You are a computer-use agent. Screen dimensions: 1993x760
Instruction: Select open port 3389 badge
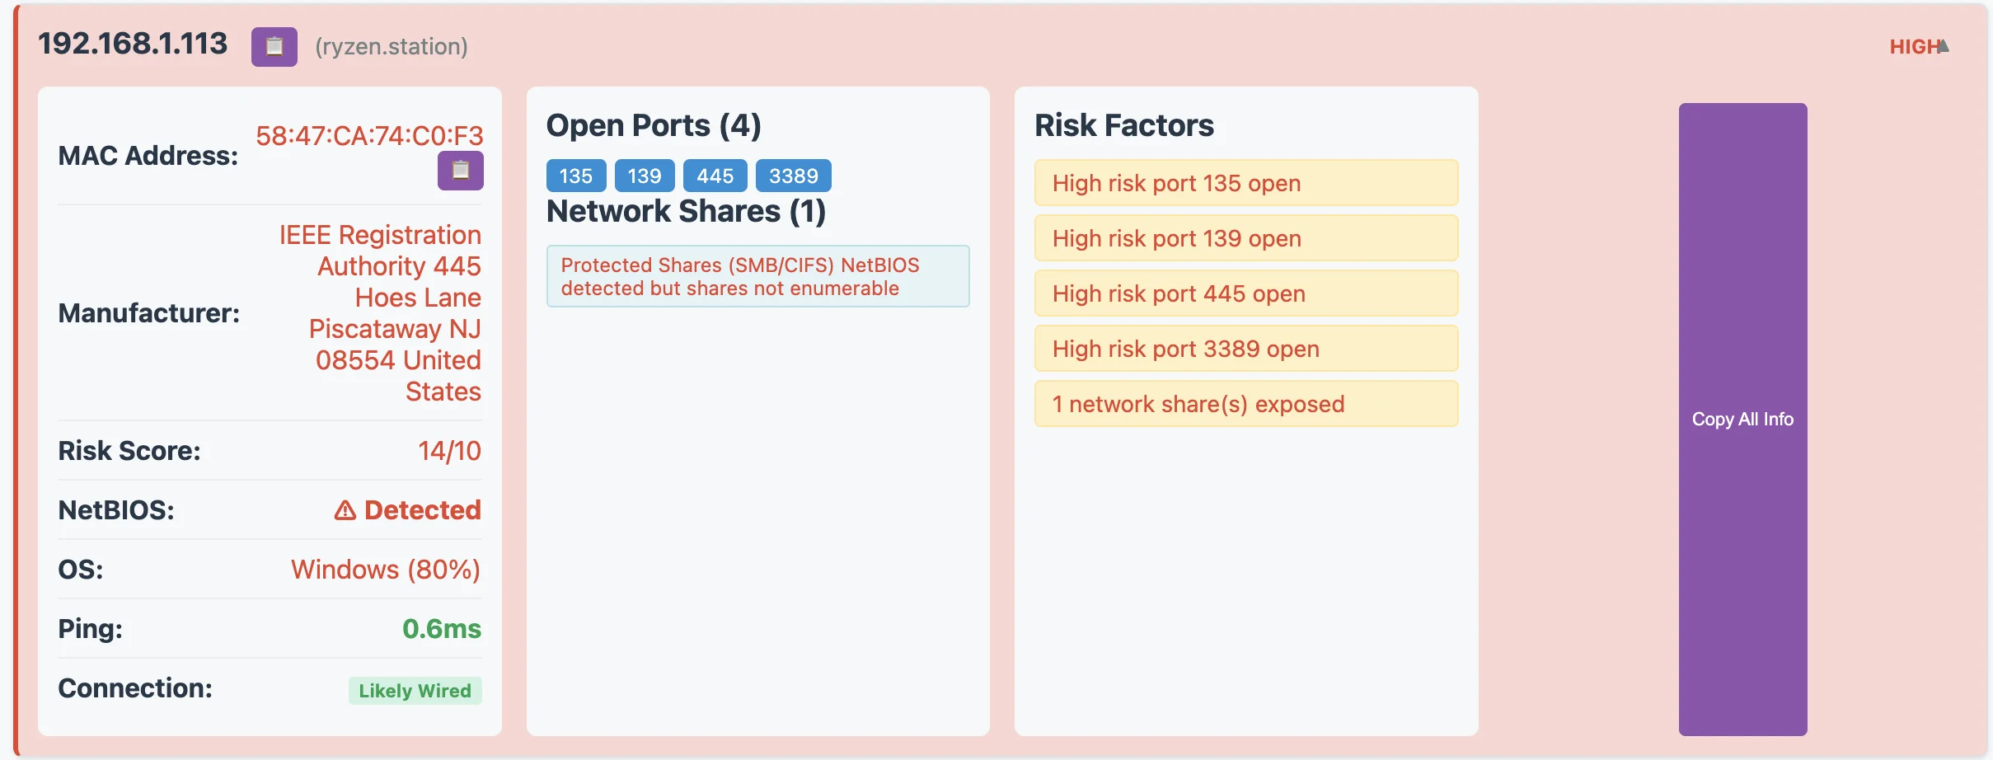793,176
